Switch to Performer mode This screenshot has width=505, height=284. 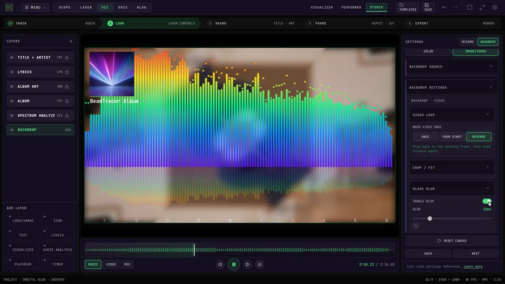(351, 7)
